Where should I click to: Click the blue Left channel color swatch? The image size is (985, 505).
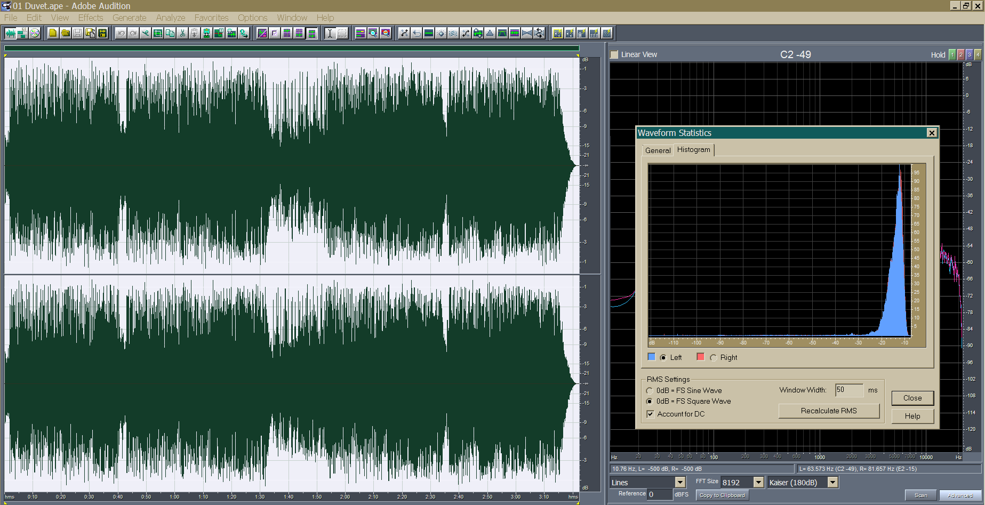point(651,357)
